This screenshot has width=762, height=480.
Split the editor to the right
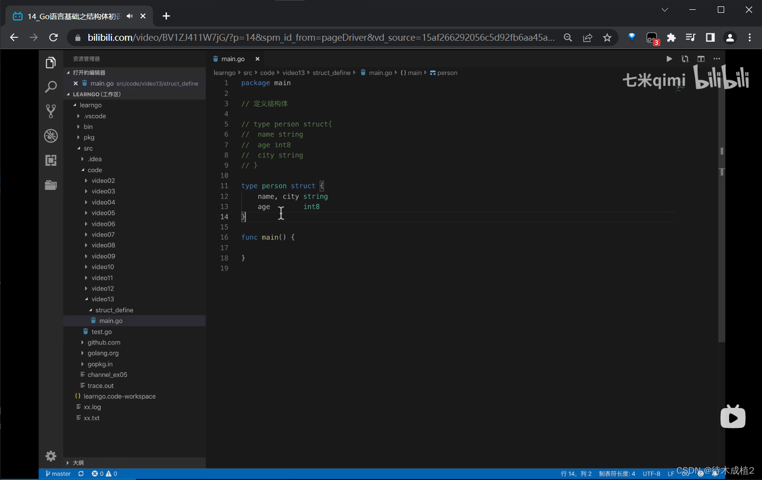pyautogui.click(x=701, y=59)
